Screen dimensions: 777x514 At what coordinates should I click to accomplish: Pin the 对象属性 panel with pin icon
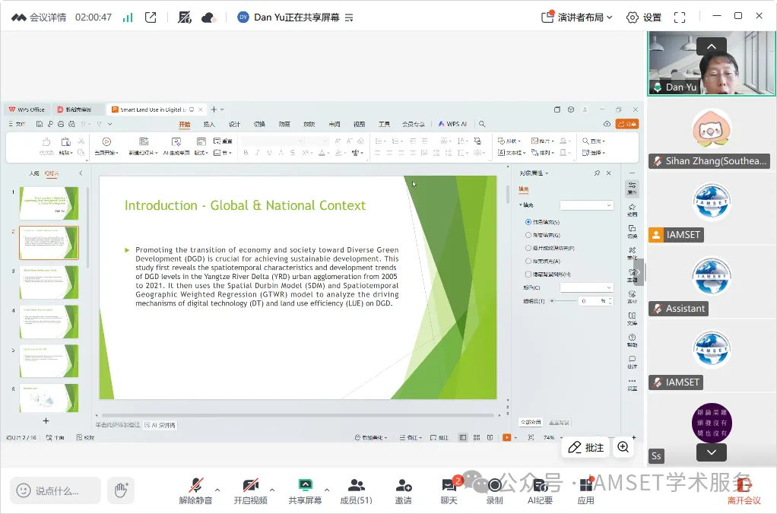pos(597,173)
